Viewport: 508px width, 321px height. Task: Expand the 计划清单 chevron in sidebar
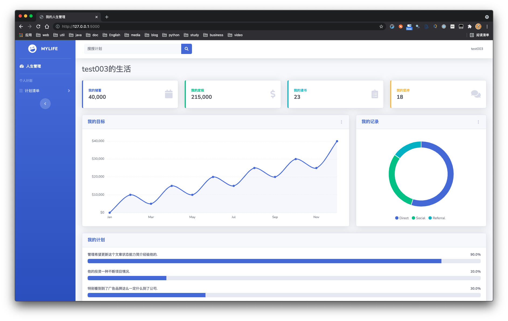pyautogui.click(x=69, y=91)
